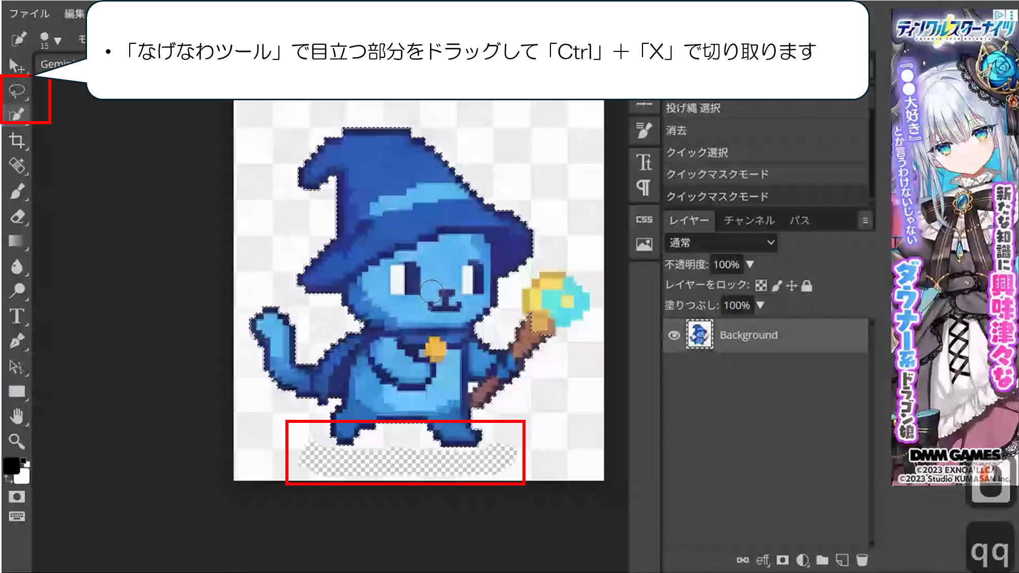This screenshot has width=1019, height=573.
Task: Click the 消去 history entry
Action: [676, 131]
